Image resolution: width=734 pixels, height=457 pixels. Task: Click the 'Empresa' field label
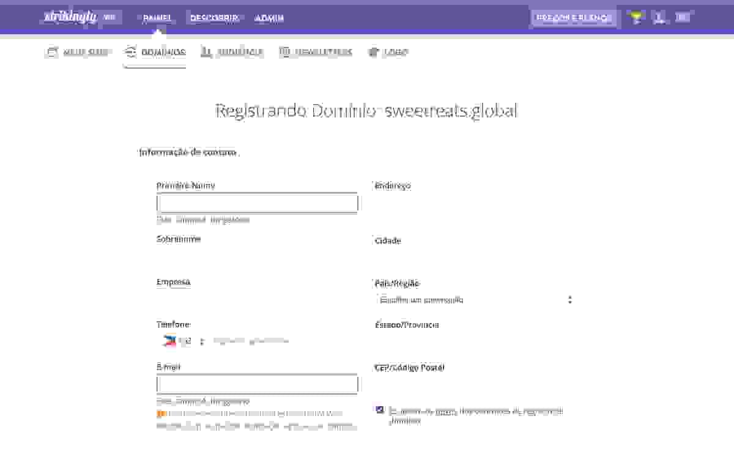point(173,282)
